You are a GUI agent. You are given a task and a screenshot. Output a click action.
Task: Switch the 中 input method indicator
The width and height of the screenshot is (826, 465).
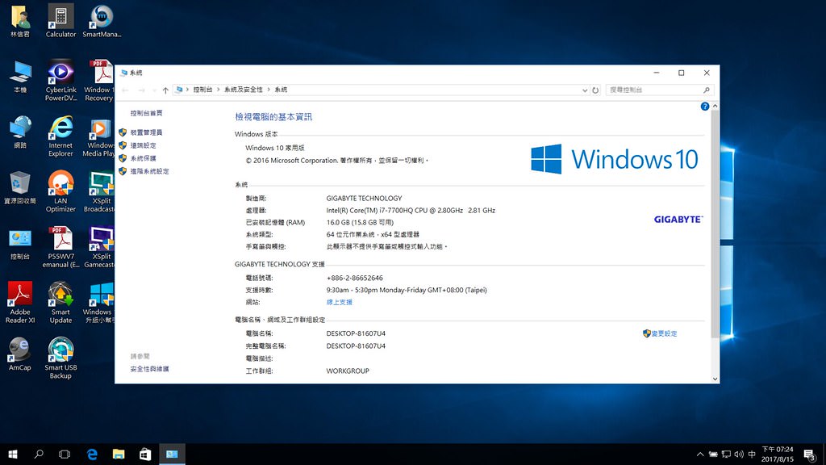752,454
